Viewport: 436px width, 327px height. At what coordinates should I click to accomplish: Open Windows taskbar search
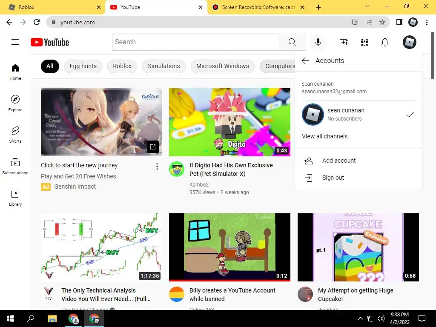pos(31,318)
